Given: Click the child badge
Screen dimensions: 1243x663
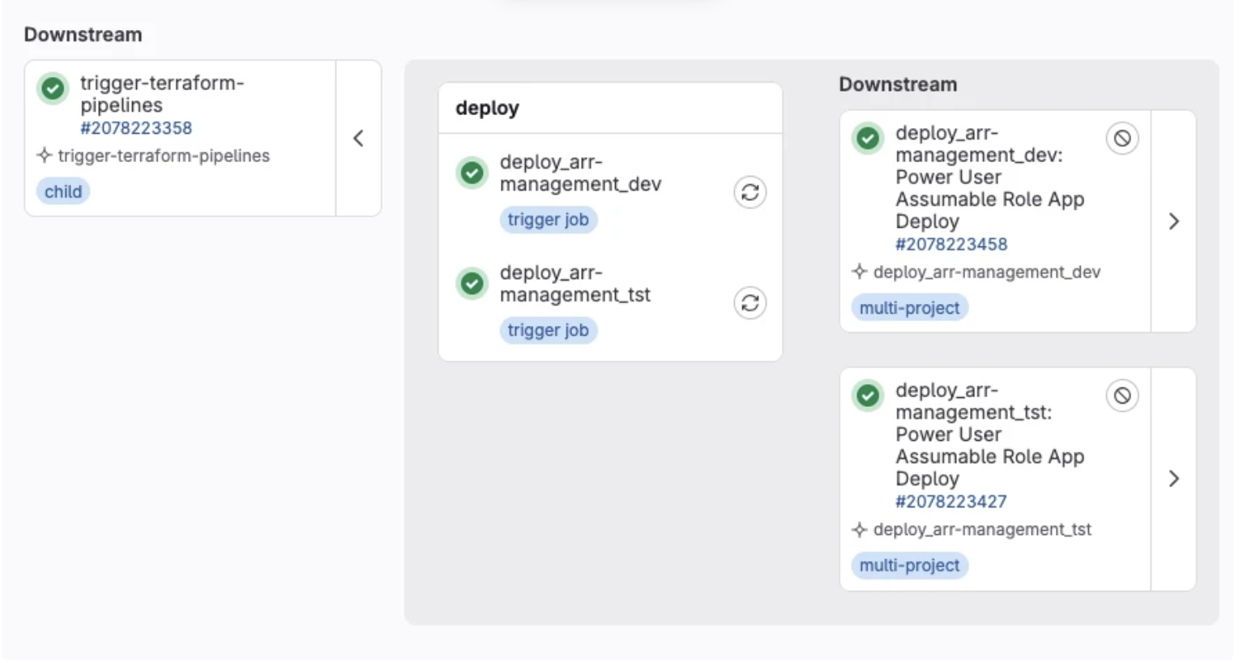Looking at the screenshot, I should coord(63,192).
